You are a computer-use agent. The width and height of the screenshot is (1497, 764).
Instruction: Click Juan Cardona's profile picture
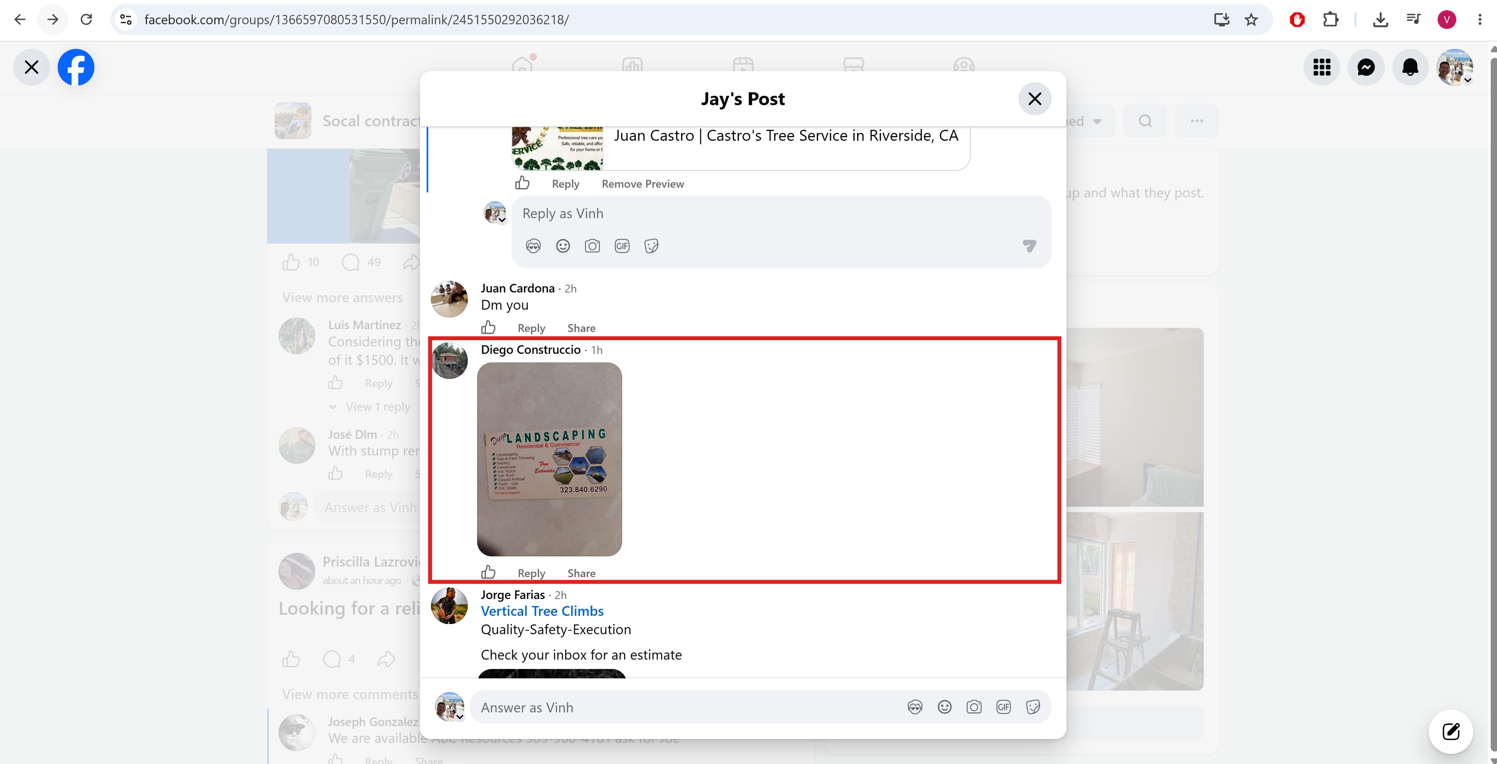coord(449,299)
